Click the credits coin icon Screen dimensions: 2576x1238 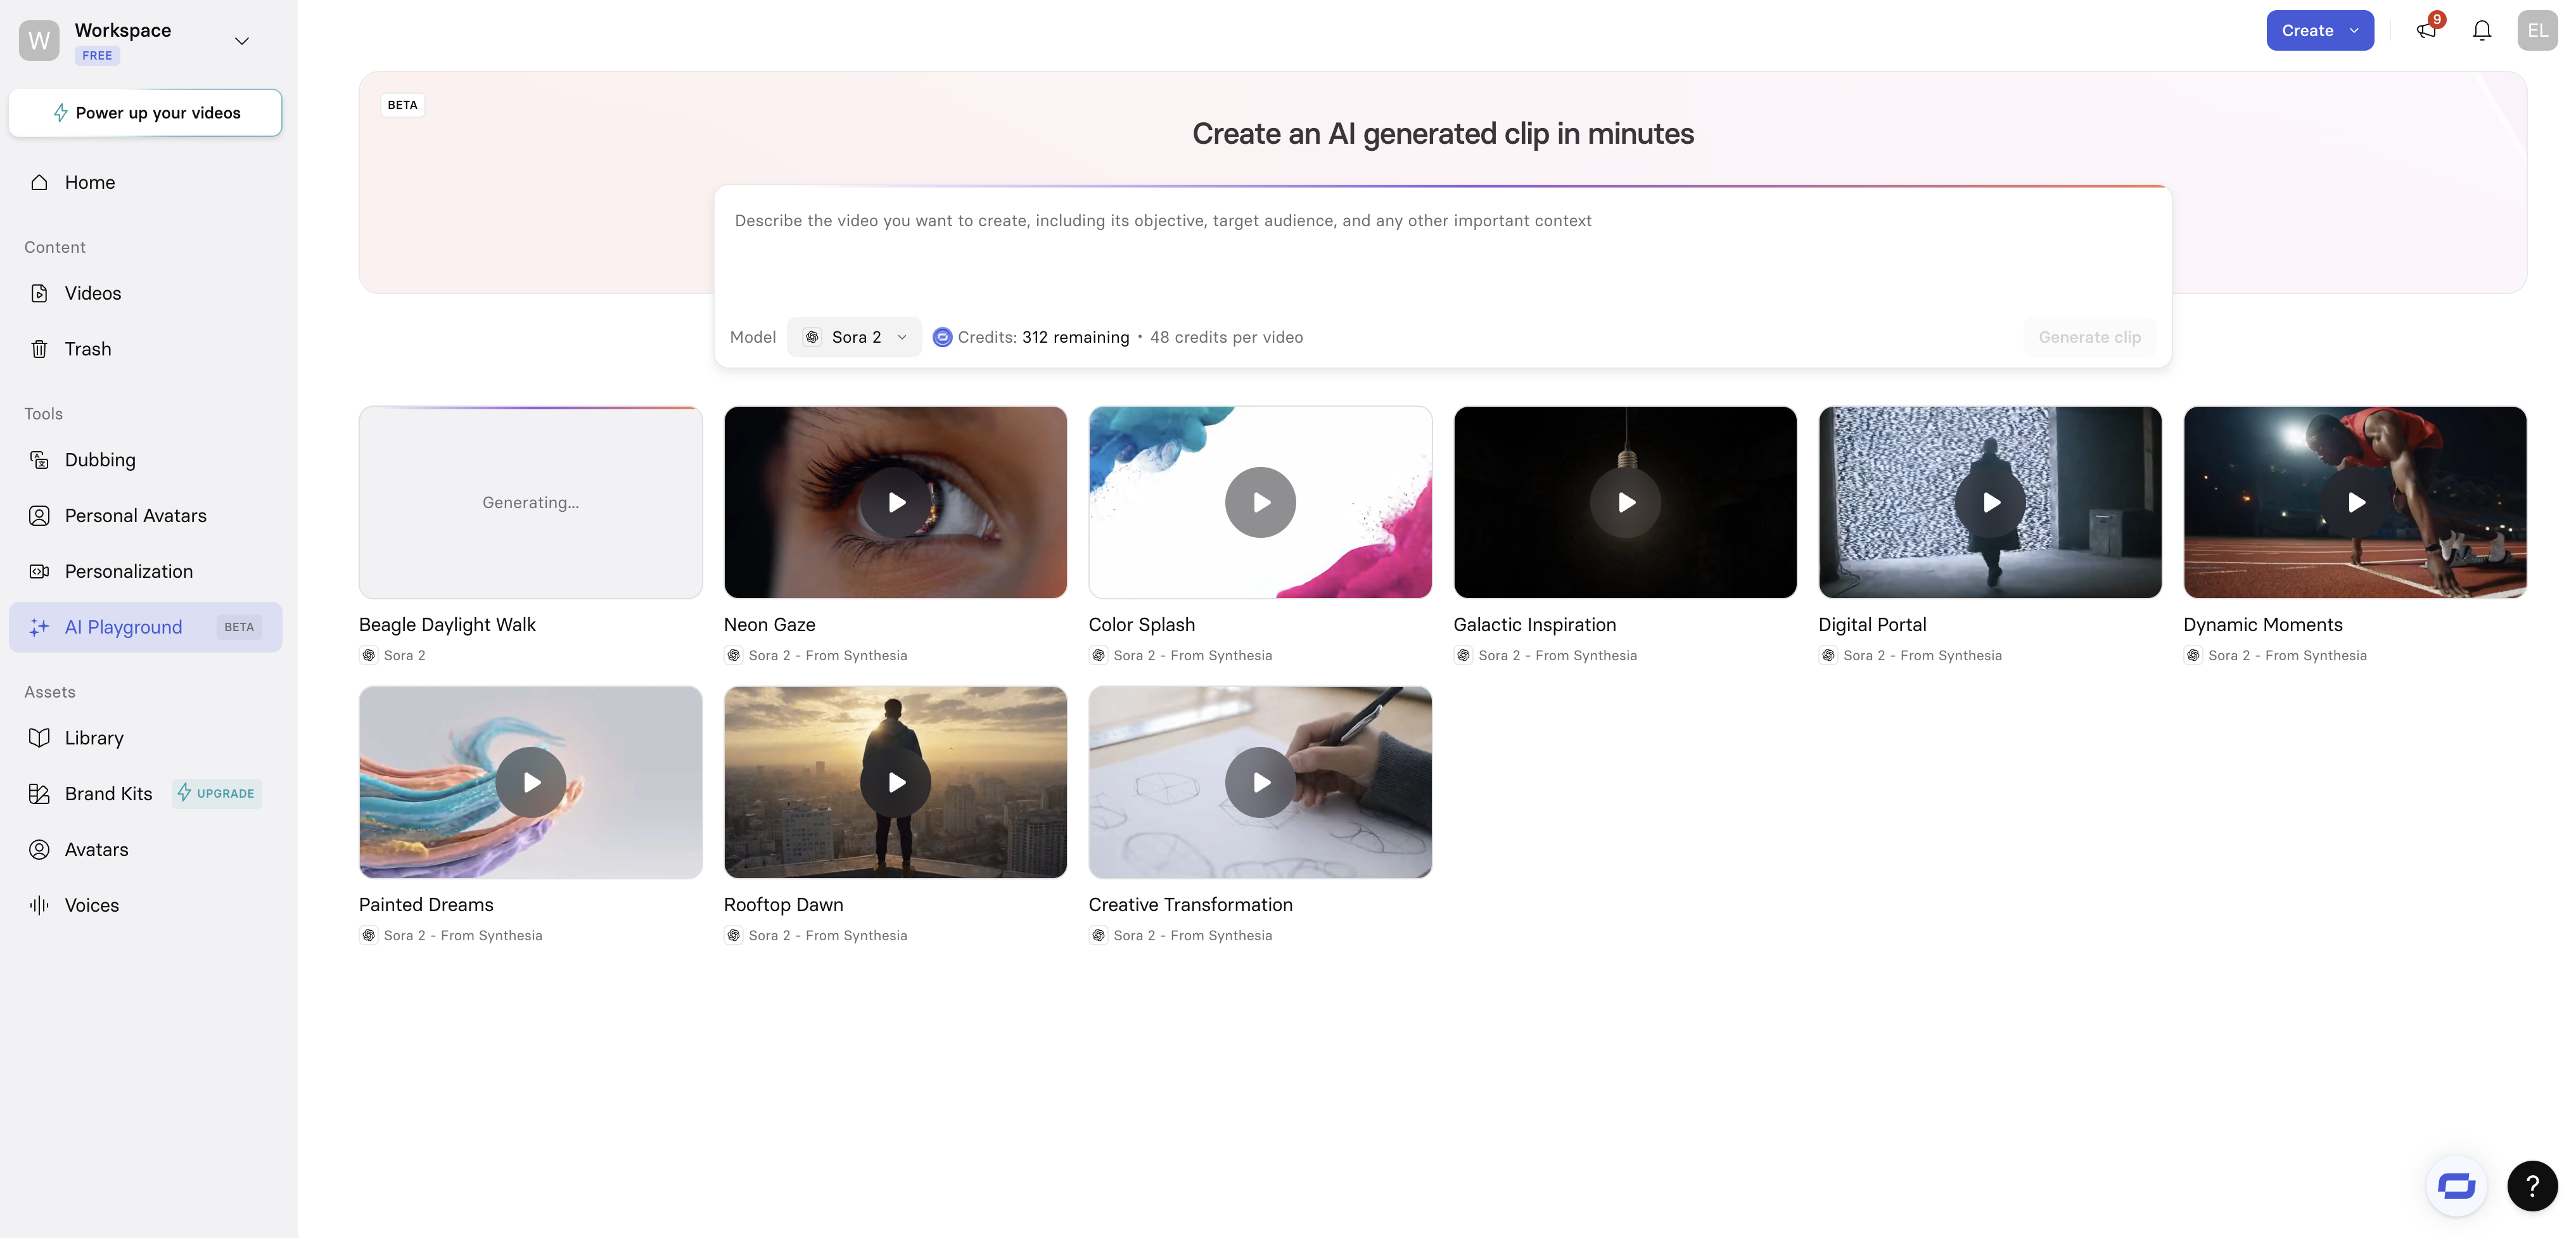(942, 337)
